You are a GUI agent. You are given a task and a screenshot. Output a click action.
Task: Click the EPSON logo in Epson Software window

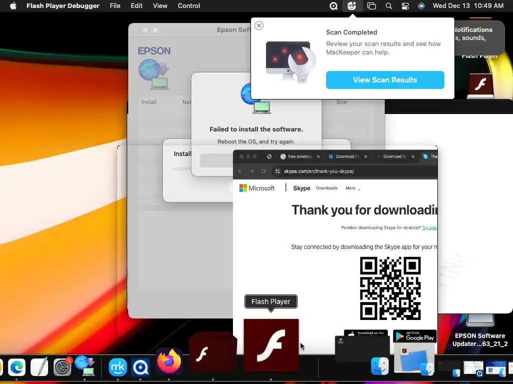click(x=154, y=51)
